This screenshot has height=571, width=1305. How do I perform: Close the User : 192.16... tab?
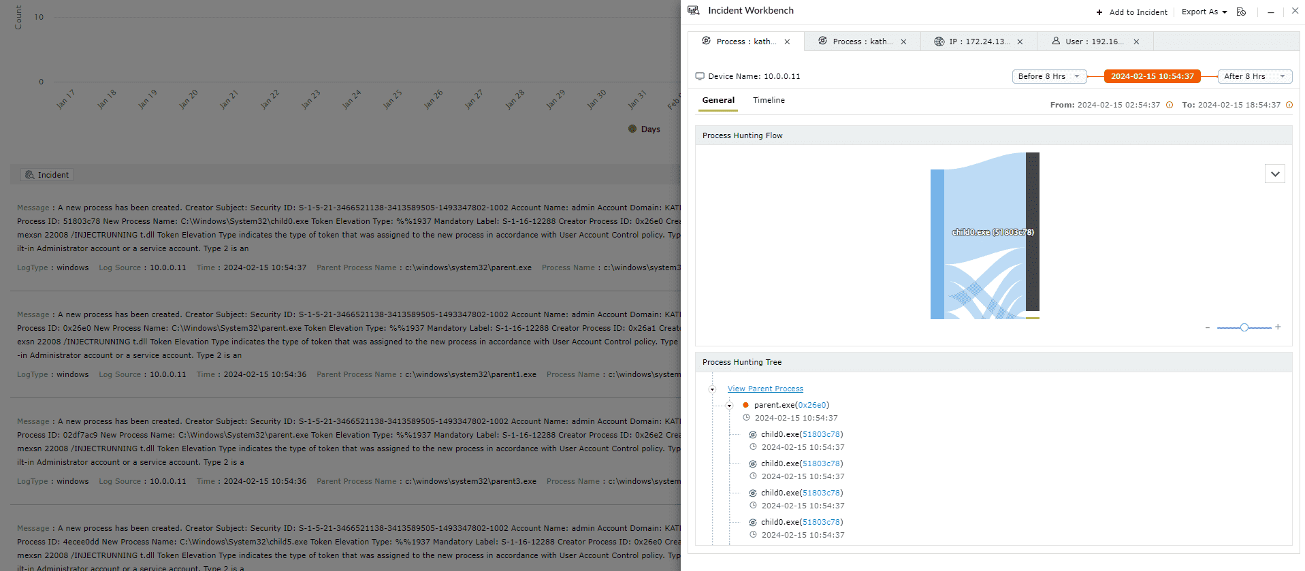pos(1136,42)
